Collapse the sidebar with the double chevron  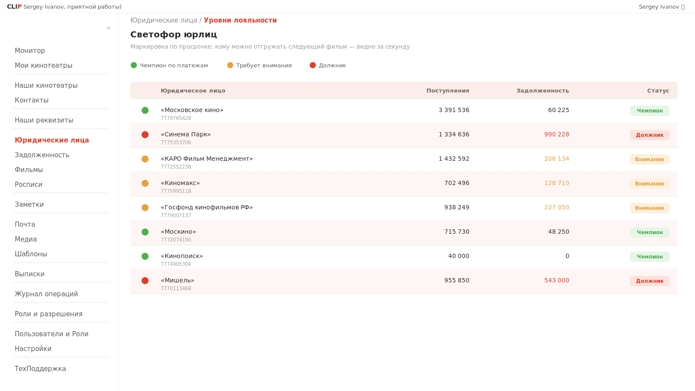108,28
